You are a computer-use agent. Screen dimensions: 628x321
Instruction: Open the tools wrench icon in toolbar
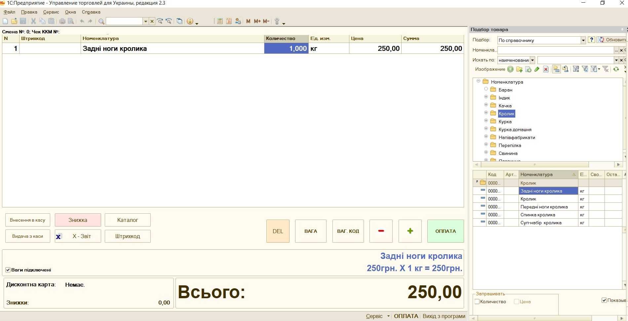point(277,21)
